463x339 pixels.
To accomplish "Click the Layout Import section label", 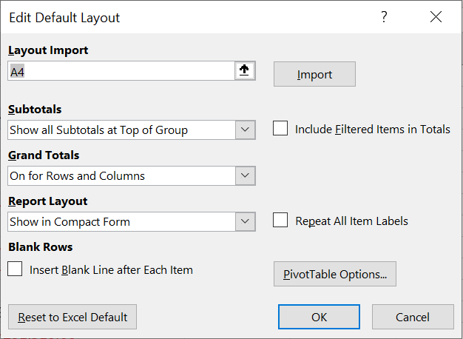I will tap(48, 50).
